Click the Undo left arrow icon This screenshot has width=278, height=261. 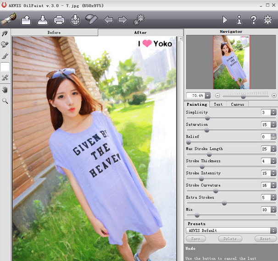coord(108,20)
